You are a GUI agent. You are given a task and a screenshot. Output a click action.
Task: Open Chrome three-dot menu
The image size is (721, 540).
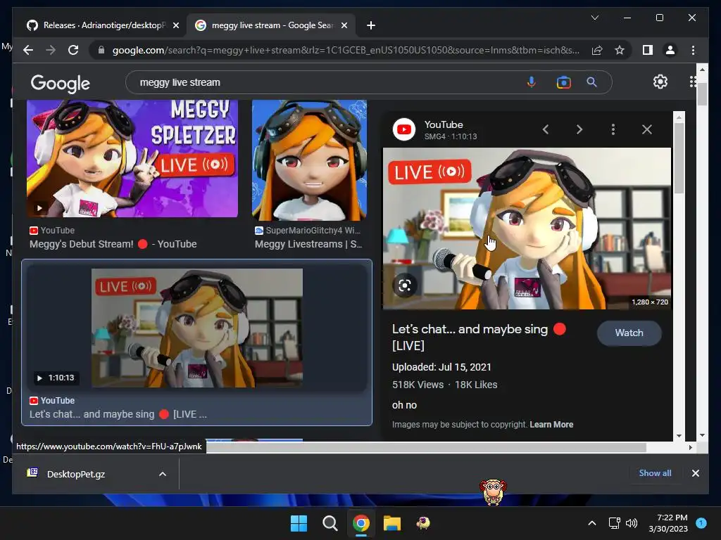click(x=693, y=50)
